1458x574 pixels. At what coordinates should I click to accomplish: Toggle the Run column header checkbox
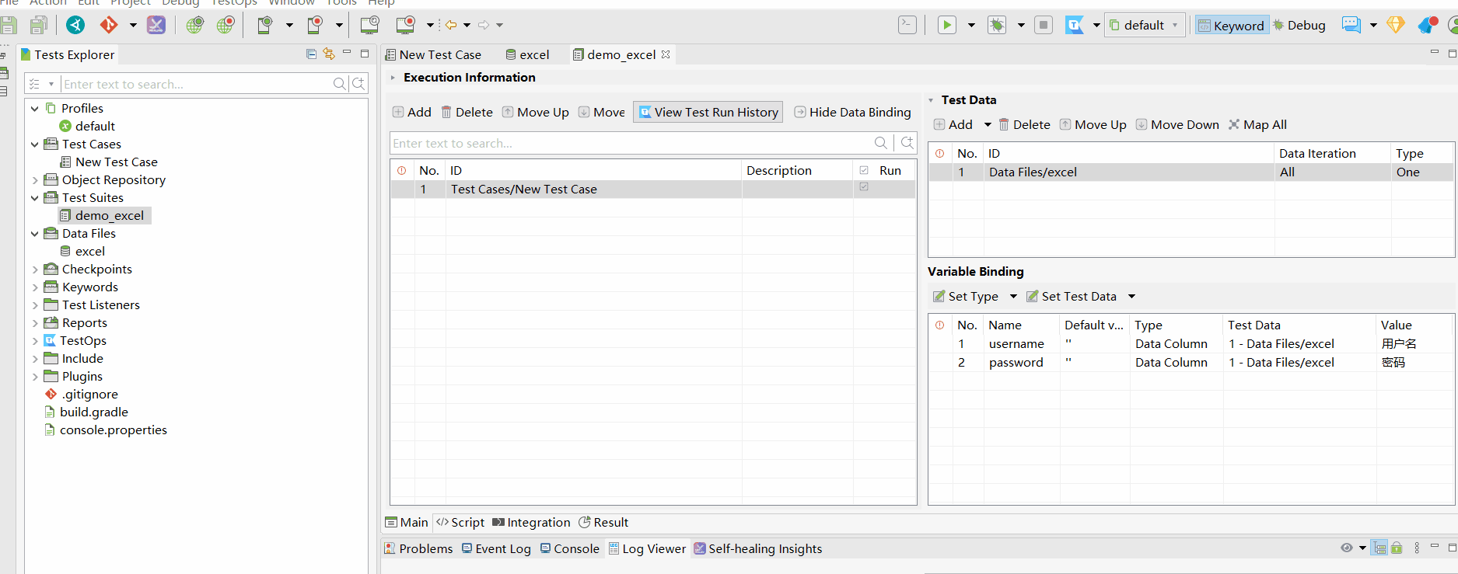[x=864, y=170]
